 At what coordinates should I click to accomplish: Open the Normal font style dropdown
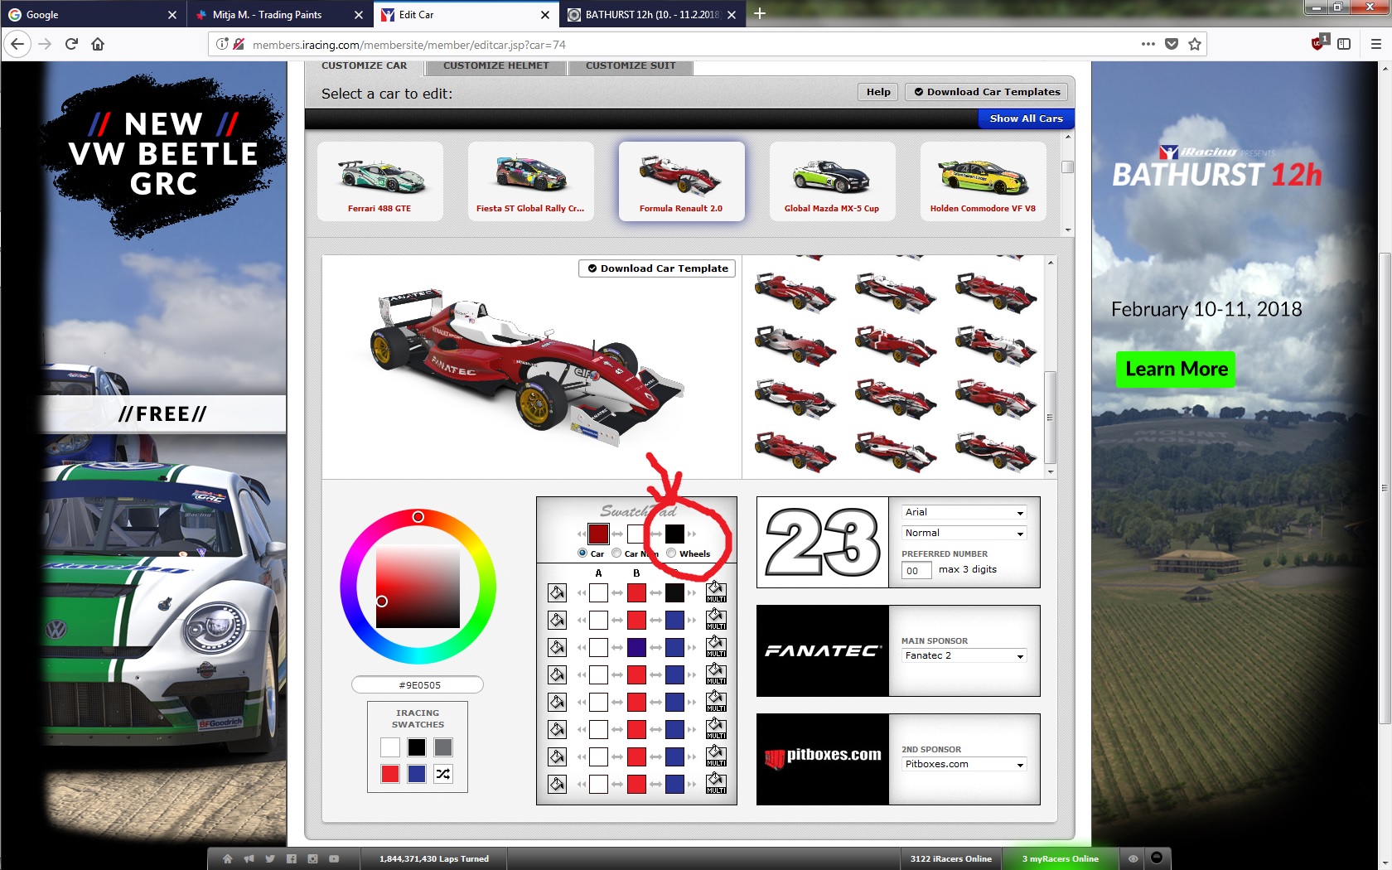pos(964,533)
